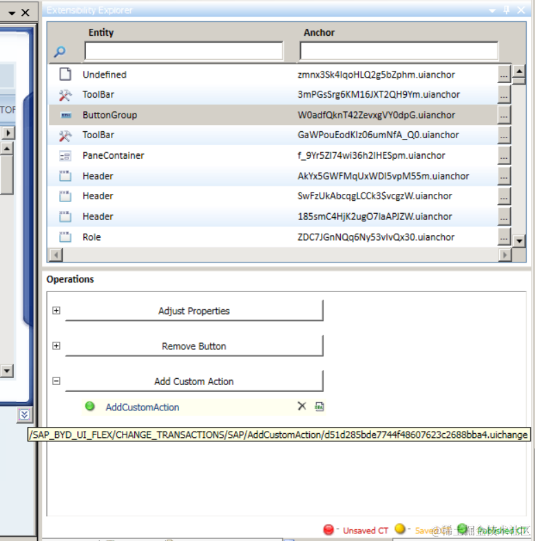
Task: Expand the Remove Button operation
Action: pyautogui.click(x=56, y=346)
